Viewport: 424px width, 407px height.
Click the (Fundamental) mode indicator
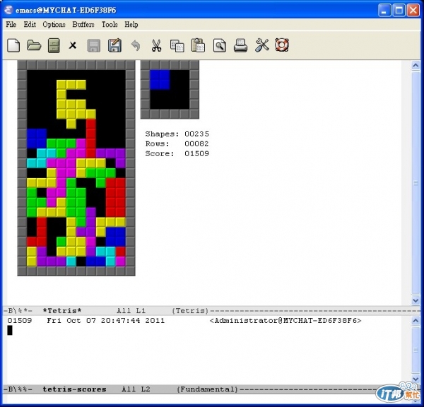(207, 389)
